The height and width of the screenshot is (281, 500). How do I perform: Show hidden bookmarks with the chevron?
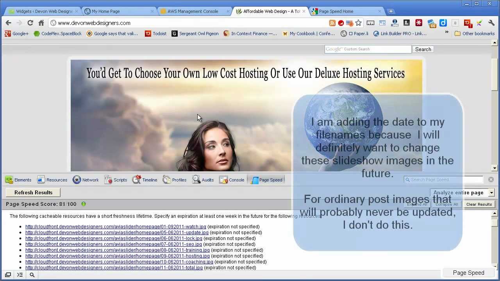tap(446, 32)
